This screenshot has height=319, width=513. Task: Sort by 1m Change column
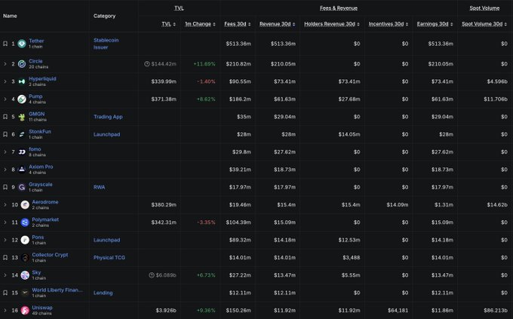[x=200, y=24]
